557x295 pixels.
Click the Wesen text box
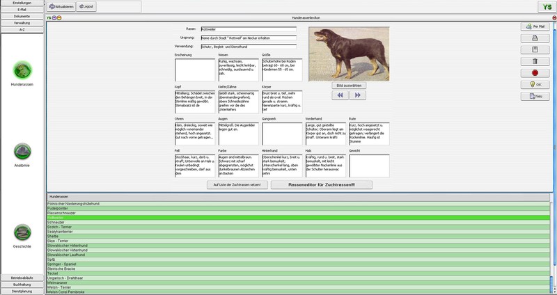238,70
